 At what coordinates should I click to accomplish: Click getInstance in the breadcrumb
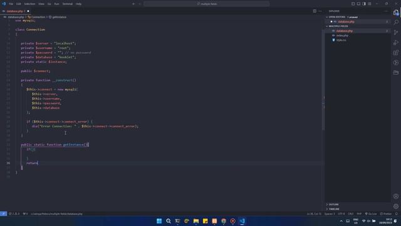click(x=59, y=17)
